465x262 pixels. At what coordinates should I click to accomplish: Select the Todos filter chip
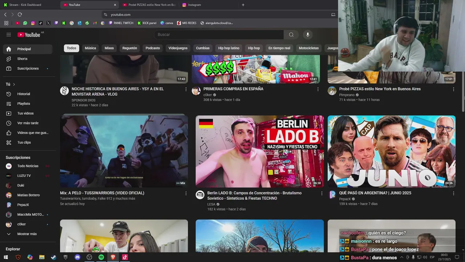[x=72, y=48]
